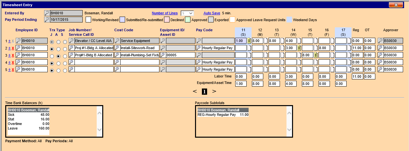
Task: Expand the Number of Lines dropdown
Action: [191, 13]
